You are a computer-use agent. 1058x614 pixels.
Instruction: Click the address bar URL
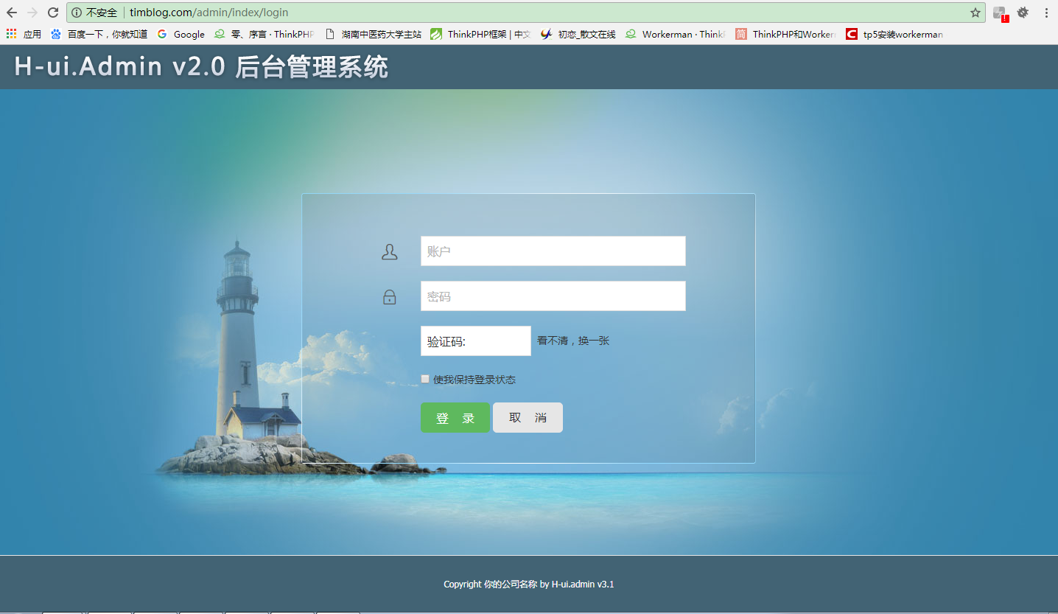pos(209,13)
